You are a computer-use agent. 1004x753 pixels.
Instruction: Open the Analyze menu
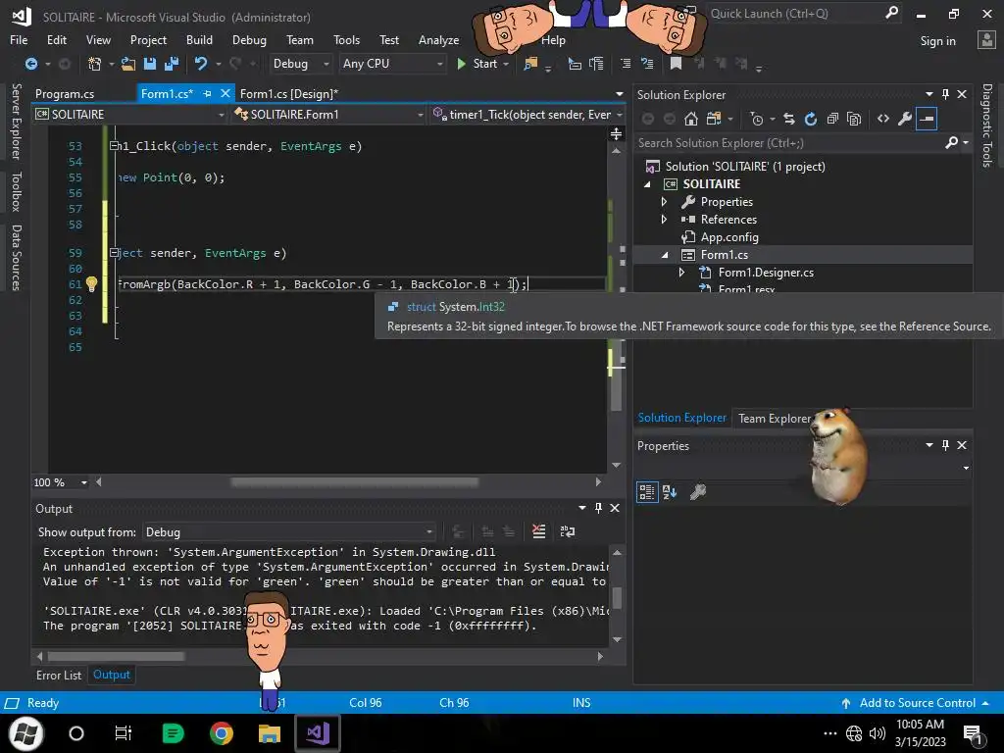(438, 39)
